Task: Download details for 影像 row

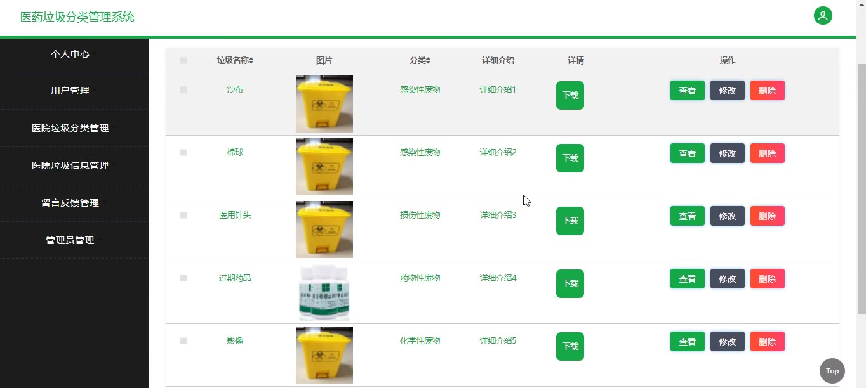Action: pos(570,346)
